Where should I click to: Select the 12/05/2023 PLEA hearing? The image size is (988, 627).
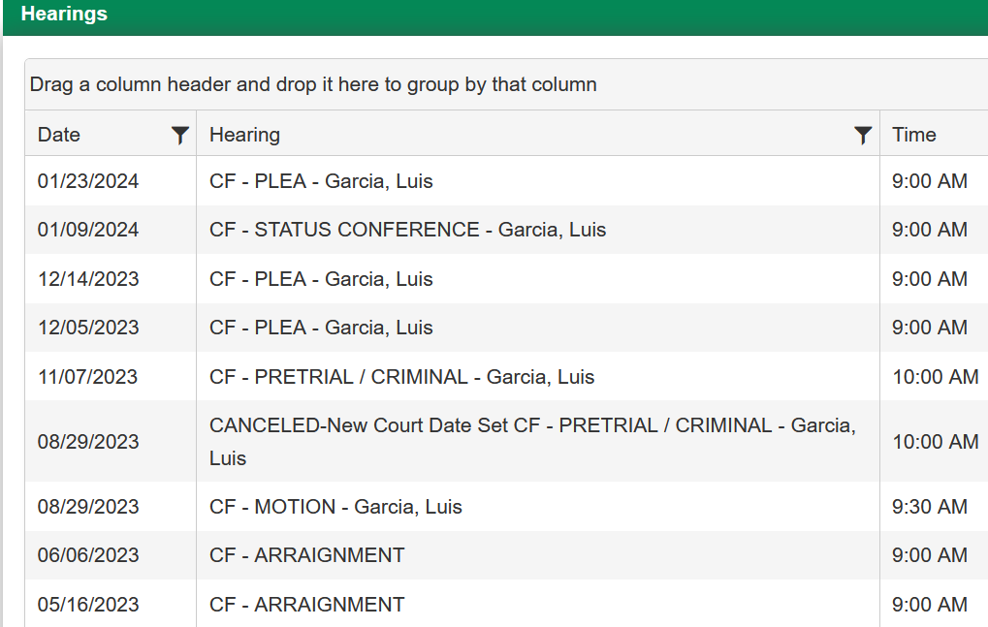(x=321, y=328)
